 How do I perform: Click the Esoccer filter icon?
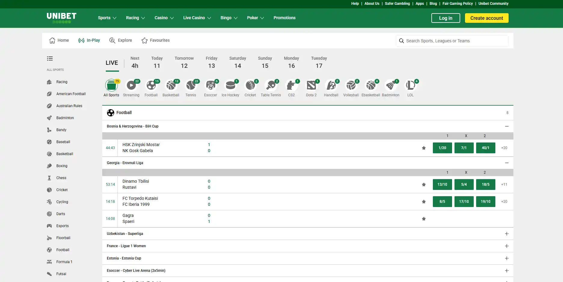click(x=210, y=85)
